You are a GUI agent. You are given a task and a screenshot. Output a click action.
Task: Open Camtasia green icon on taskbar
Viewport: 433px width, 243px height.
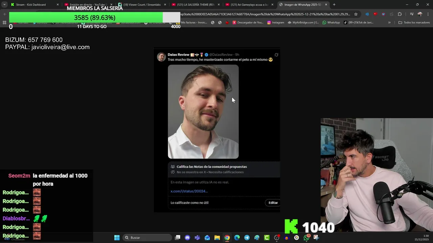pos(267,238)
